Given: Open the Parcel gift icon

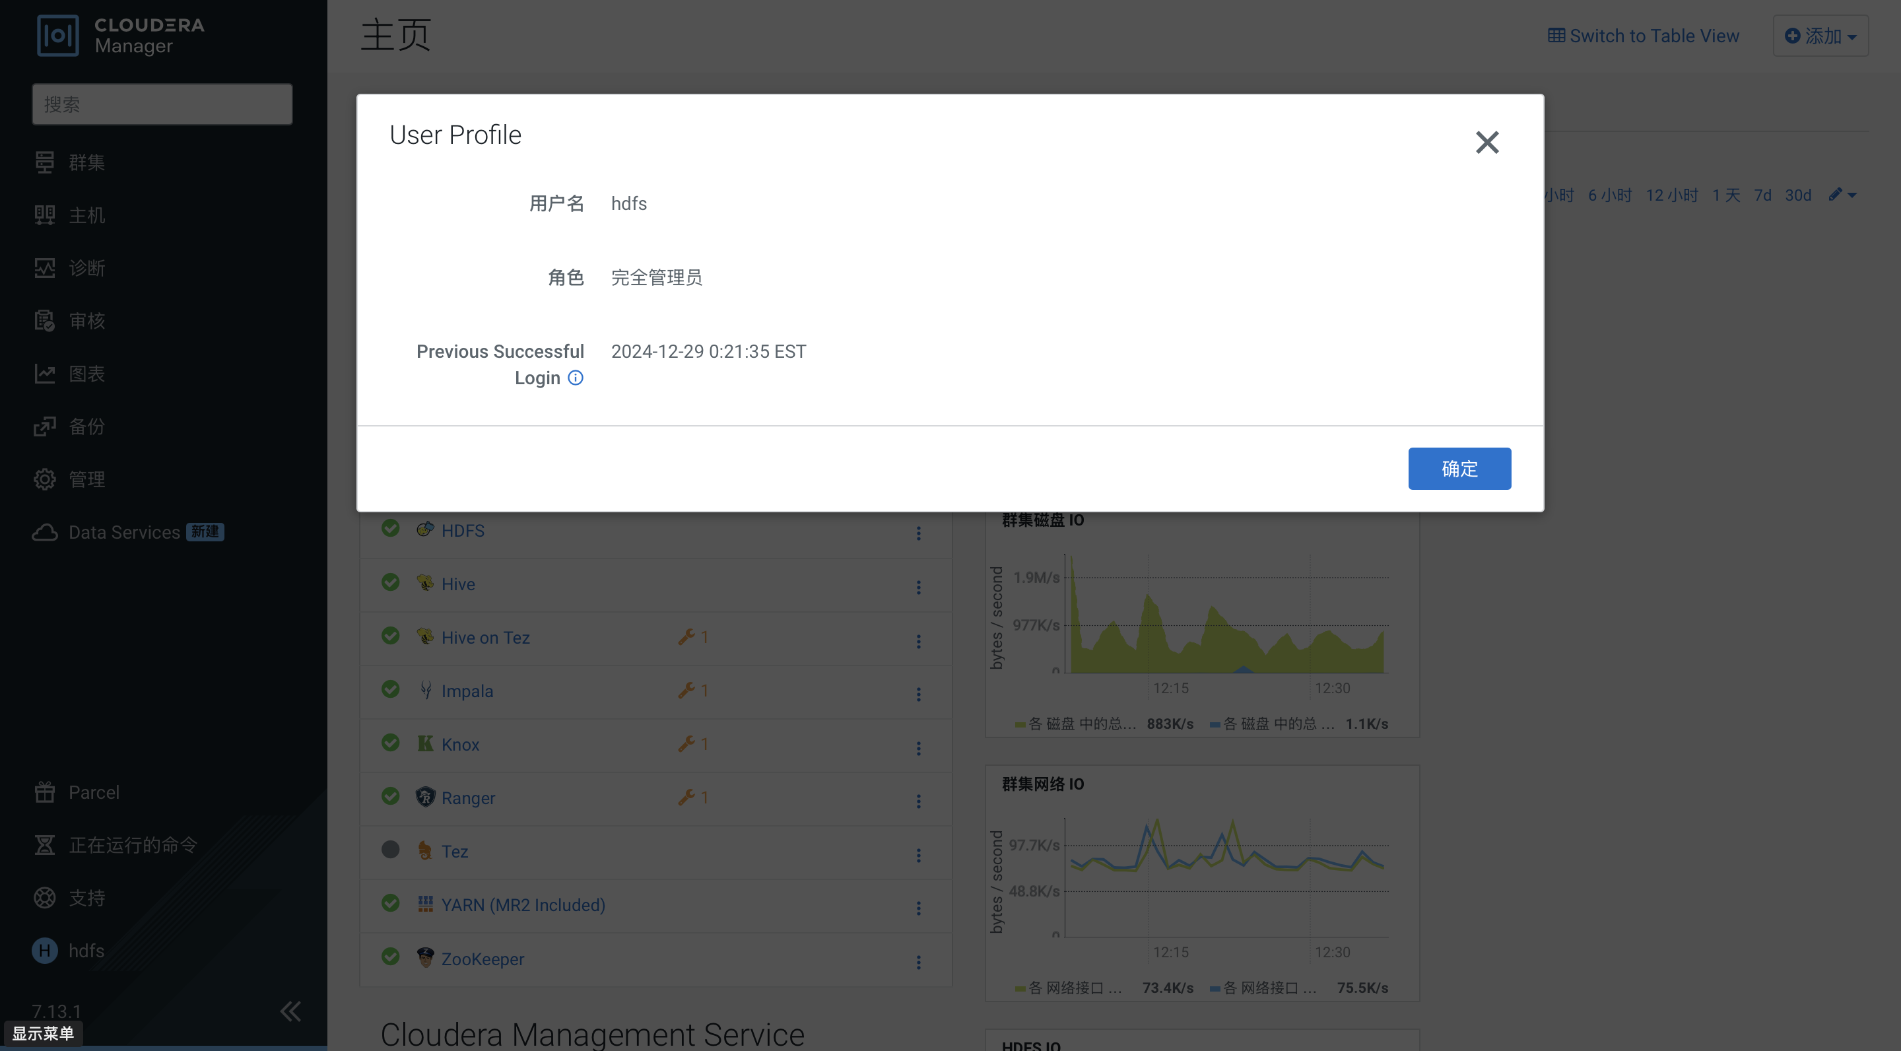Looking at the screenshot, I should tap(44, 793).
